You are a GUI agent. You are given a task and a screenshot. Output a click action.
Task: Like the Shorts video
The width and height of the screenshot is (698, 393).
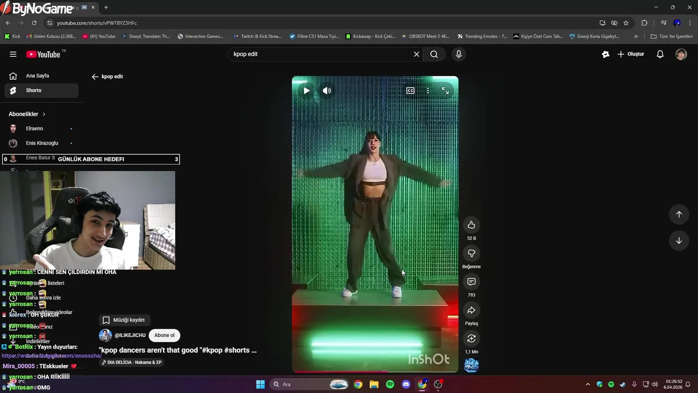[x=471, y=225]
